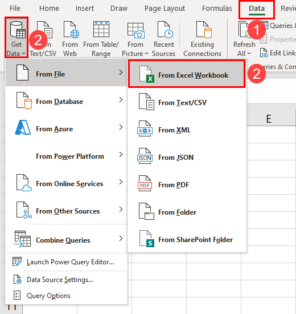Switch to the Formulas tab

tap(217, 9)
